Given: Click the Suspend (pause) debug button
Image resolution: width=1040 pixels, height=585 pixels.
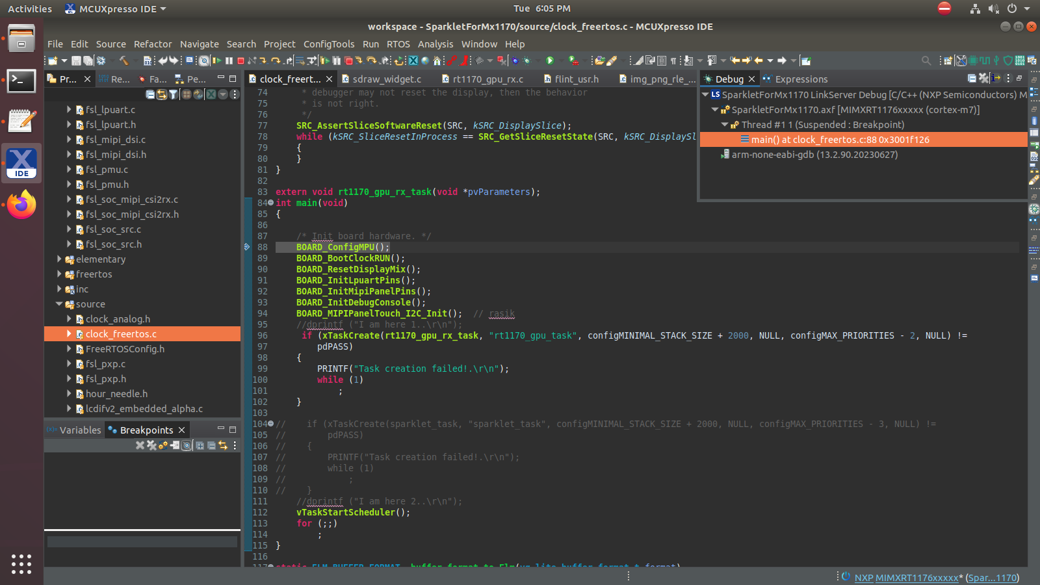Looking at the screenshot, I should 229,60.
